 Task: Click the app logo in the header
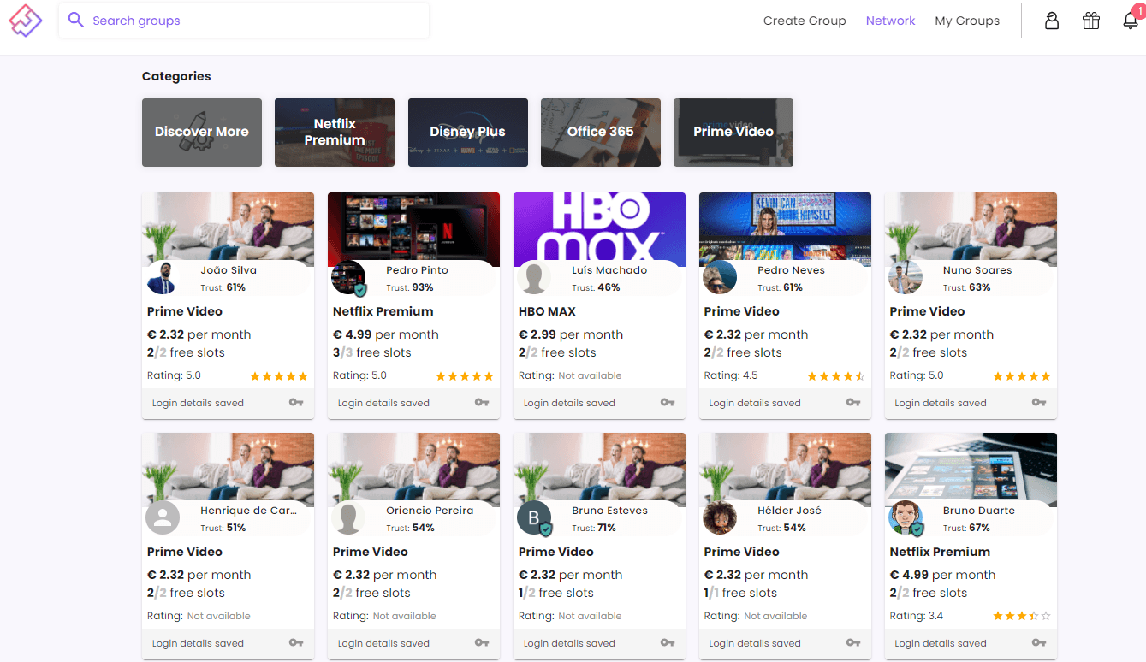(x=26, y=21)
